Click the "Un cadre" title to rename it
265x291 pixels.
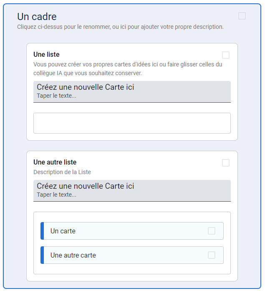pos(37,17)
